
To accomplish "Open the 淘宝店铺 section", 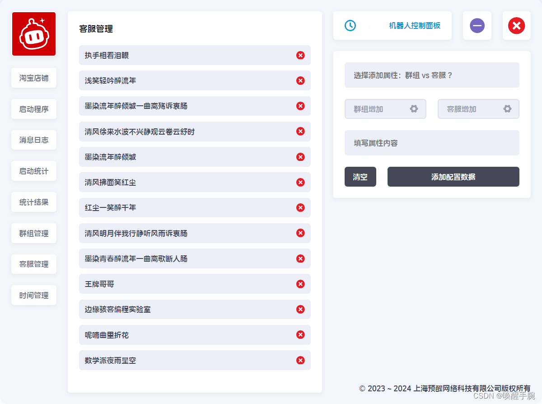I will click(x=34, y=78).
